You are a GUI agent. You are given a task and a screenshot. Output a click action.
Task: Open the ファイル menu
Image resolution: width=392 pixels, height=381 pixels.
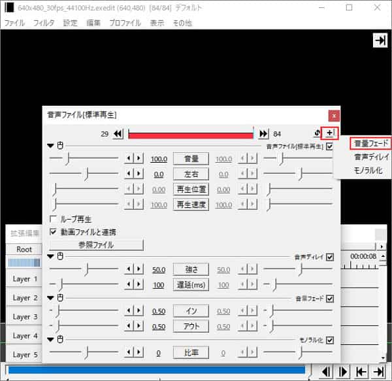14,23
